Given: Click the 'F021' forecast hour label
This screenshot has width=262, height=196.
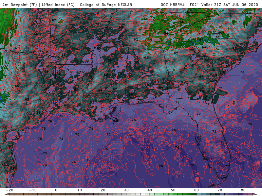Looking at the screenshot, I should [x=194, y=5].
